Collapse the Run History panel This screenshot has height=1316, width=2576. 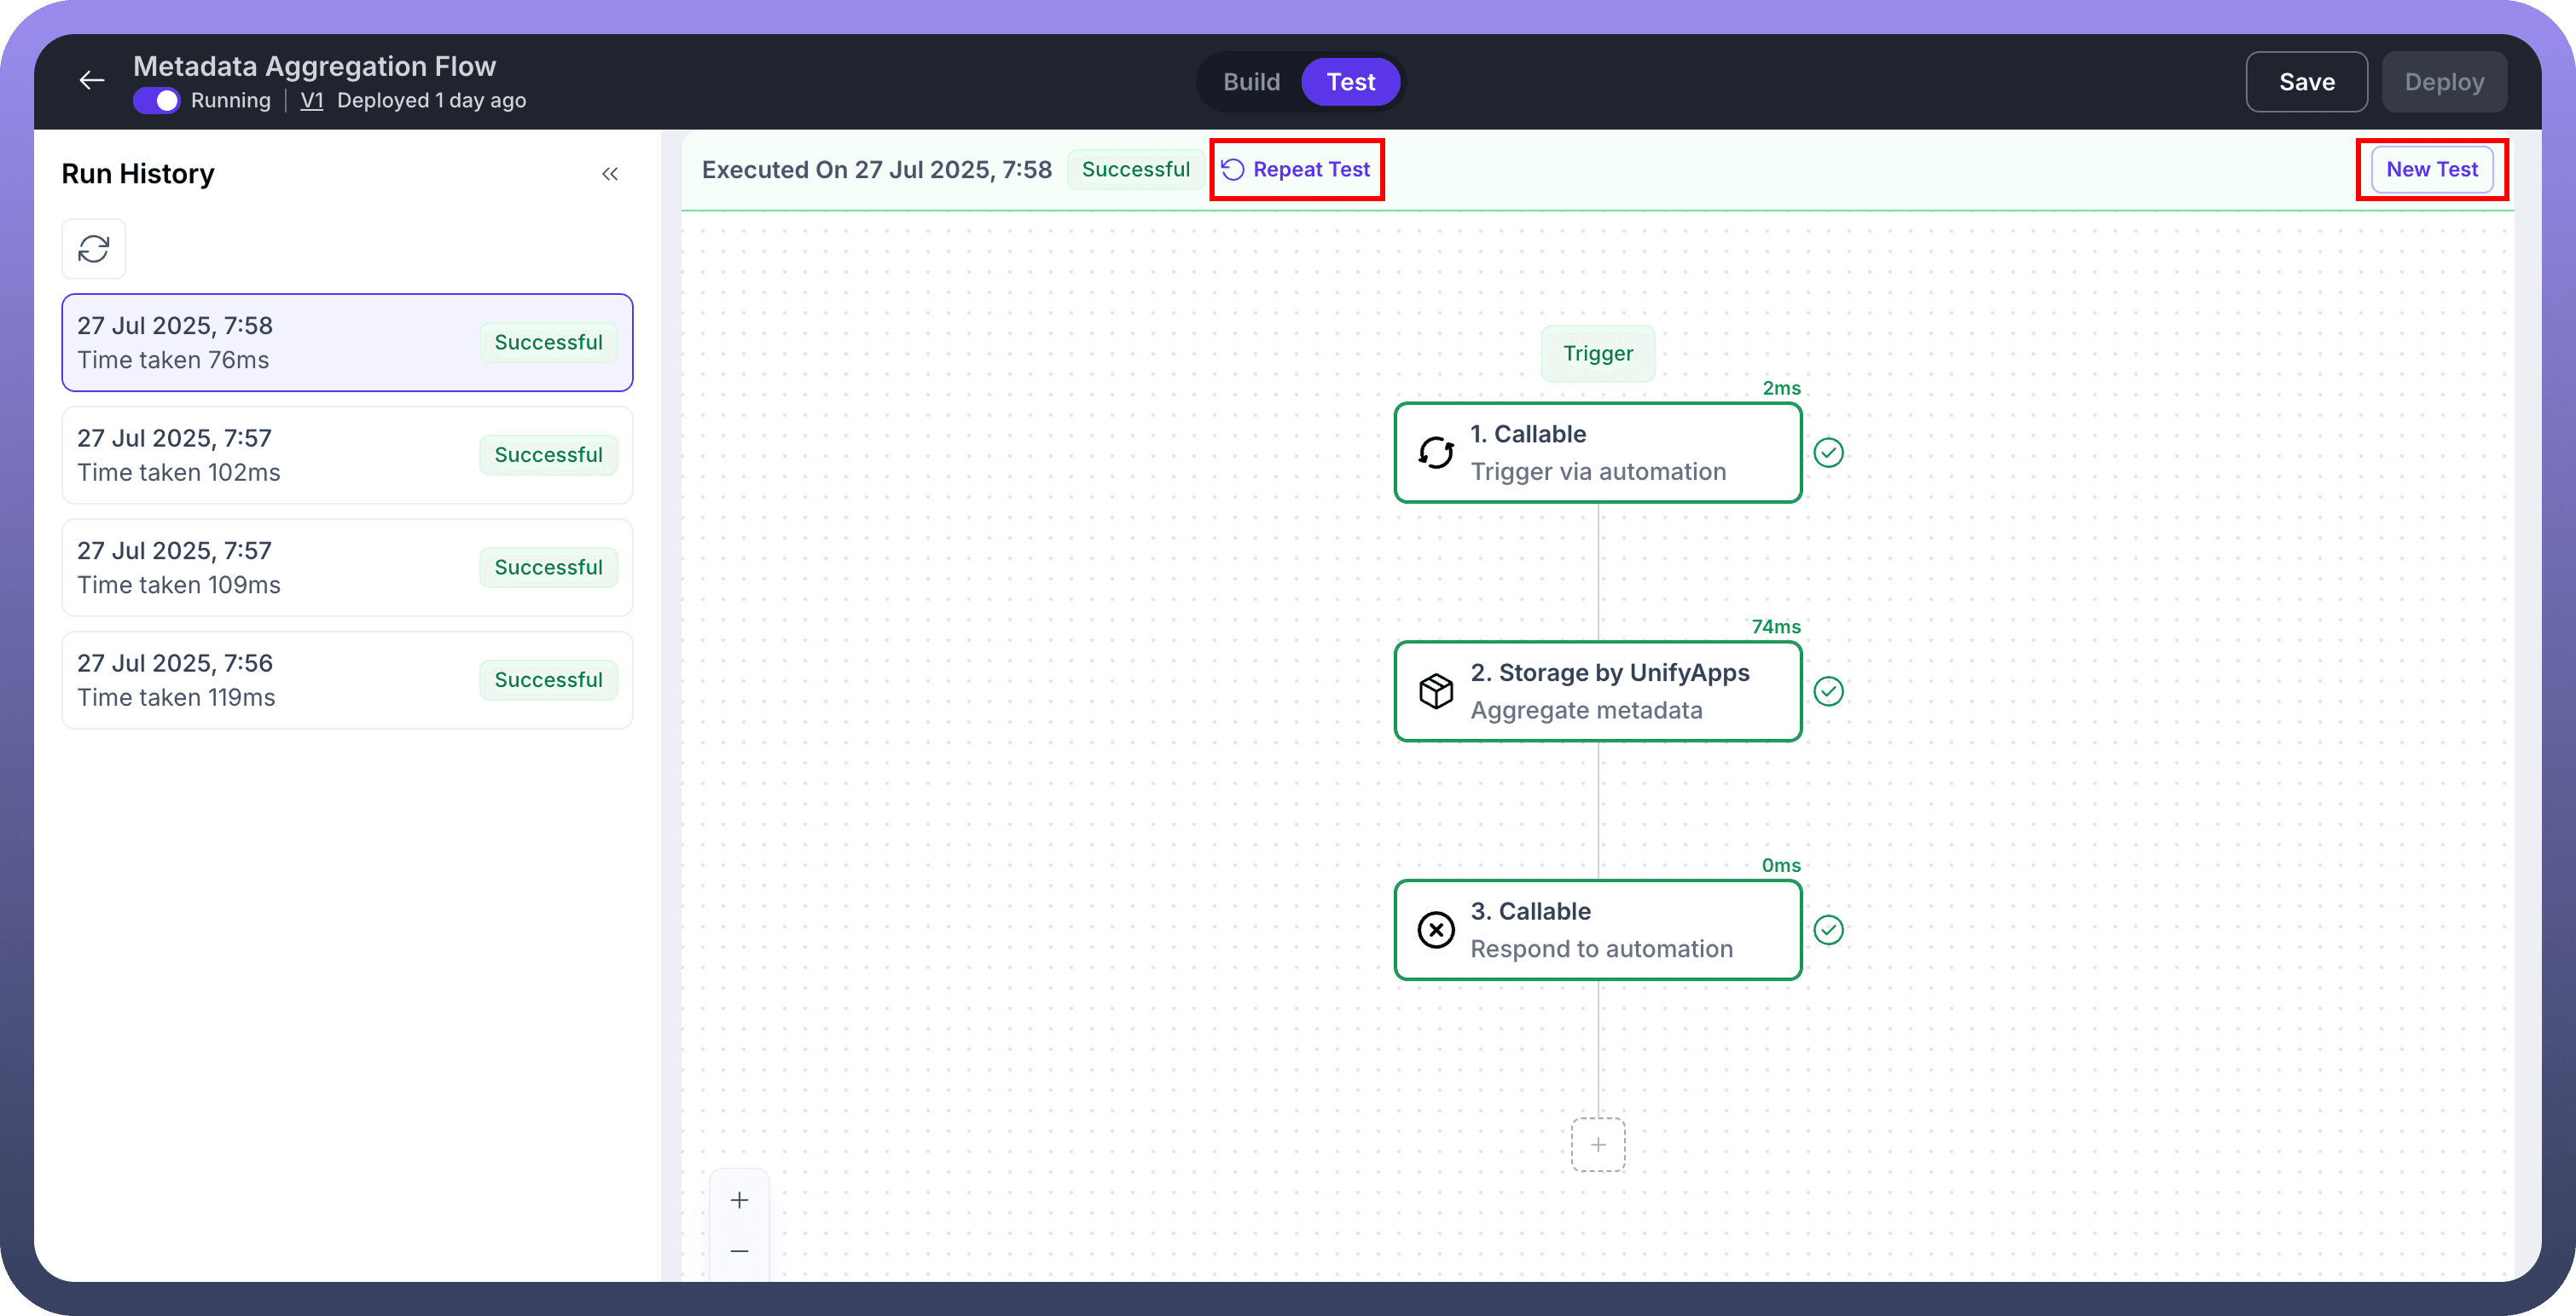point(610,174)
